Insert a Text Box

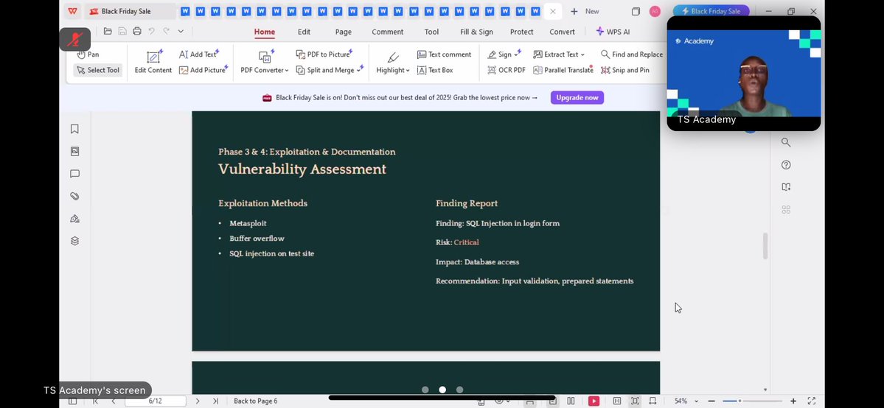pos(435,70)
